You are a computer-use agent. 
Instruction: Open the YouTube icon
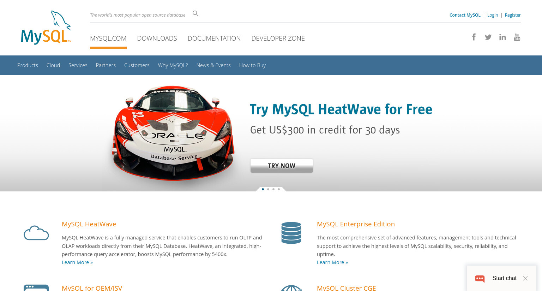point(517,37)
